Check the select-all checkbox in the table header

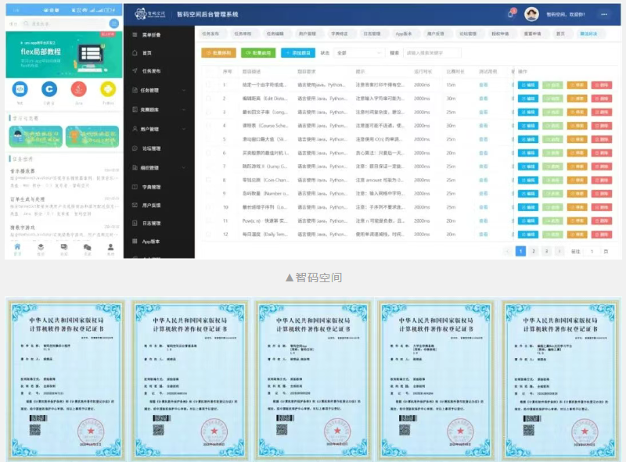[x=208, y=71]
